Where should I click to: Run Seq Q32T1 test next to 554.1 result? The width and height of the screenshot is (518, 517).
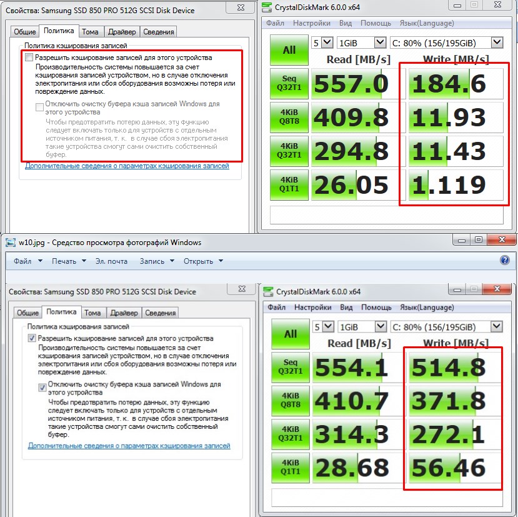pyautogui.click(x=291, y=367)
